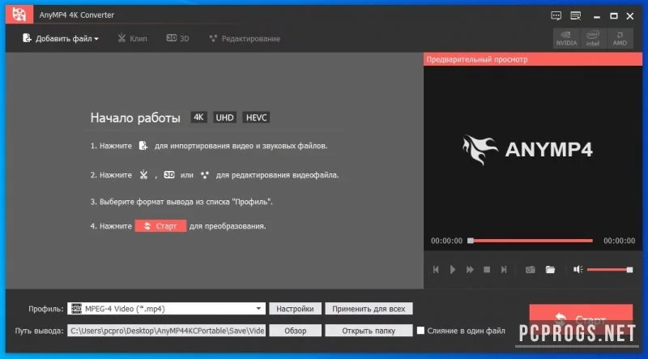Open the Редактирование toolbar option
Screen dimensions: 648x359
point(245,38)
